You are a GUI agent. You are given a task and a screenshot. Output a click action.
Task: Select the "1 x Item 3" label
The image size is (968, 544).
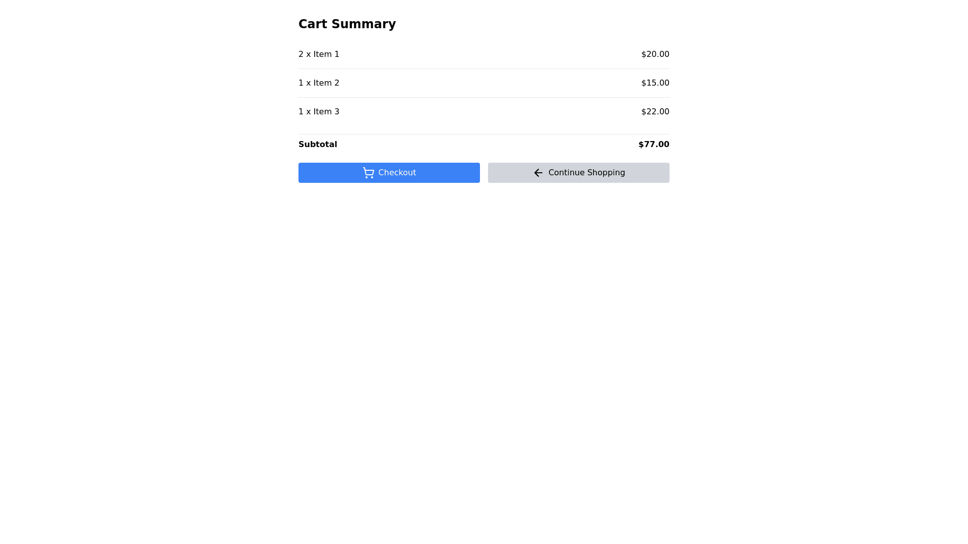point(319,112)
